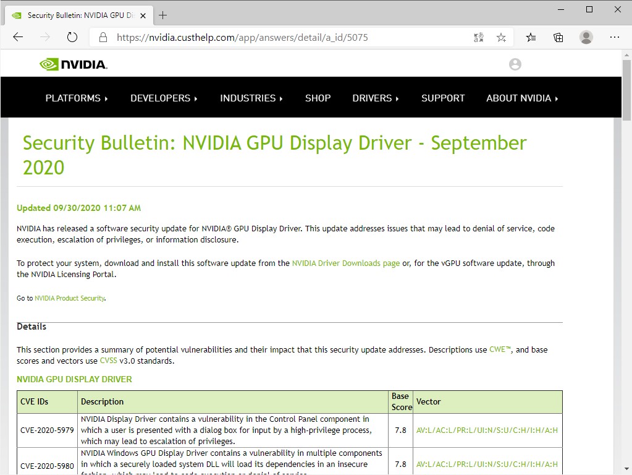This screenshot has height=475, width=632.
Task: Click the Vector column header
Action: (x=487, y=402)
